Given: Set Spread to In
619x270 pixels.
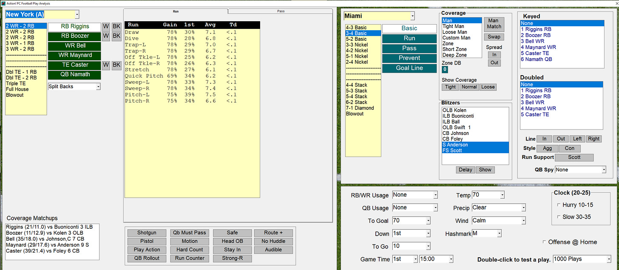Looking at the screenshot, I should click(494, 55).
